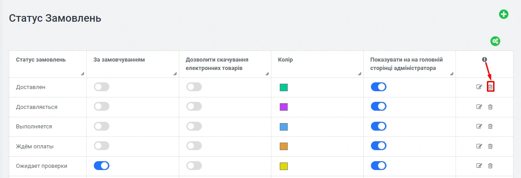The width and height of the screenshot is (521, 178).
Task: Enable electronic downloads for Ждём оплаты
Action: pos(194,146)
